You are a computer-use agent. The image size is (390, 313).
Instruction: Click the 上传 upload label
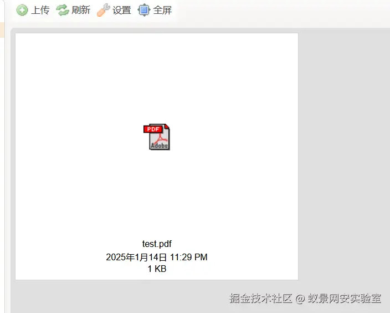tap(40, 10)
